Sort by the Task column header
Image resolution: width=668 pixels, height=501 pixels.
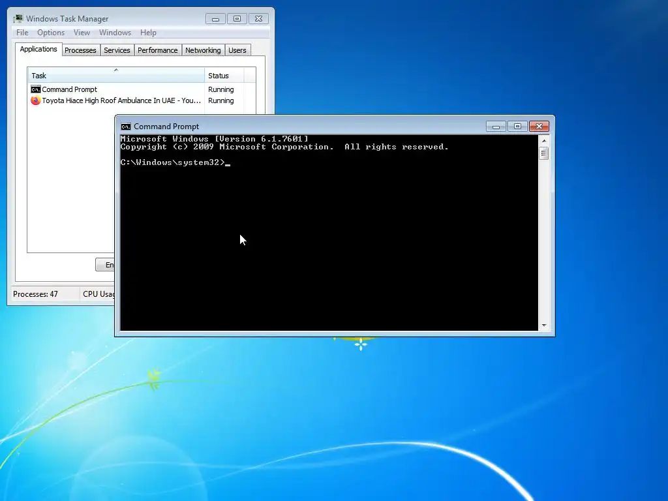[x=116, y=76]
